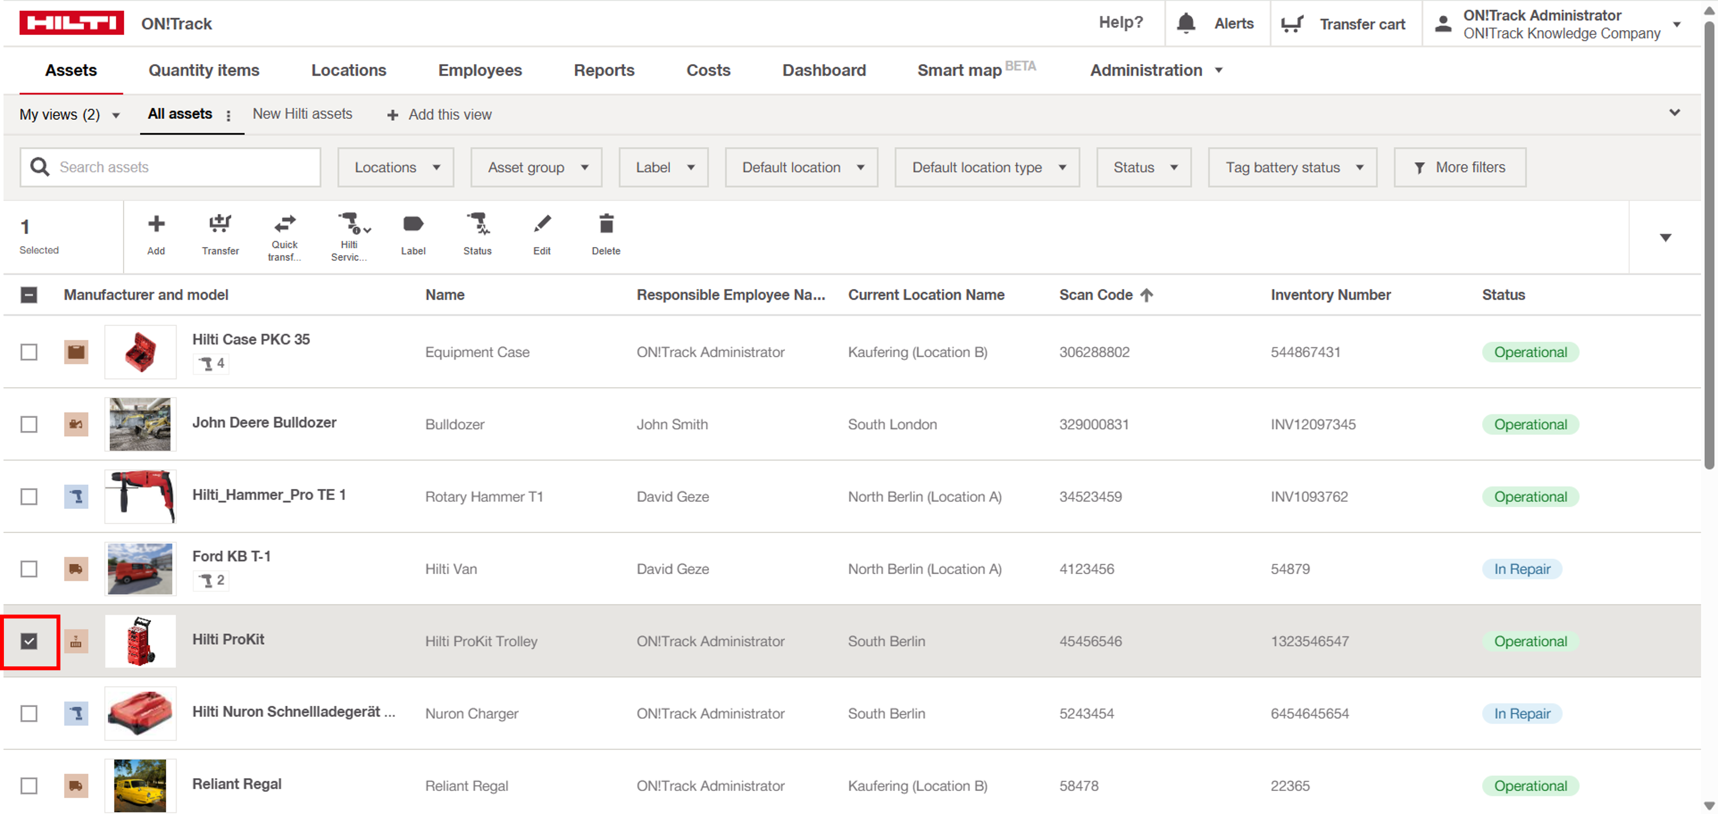Image resolution: width=1718 pixels, height=814 pixels.
Task: Uncheck the Hilti ProKit row checkbox
Action: 29,641
